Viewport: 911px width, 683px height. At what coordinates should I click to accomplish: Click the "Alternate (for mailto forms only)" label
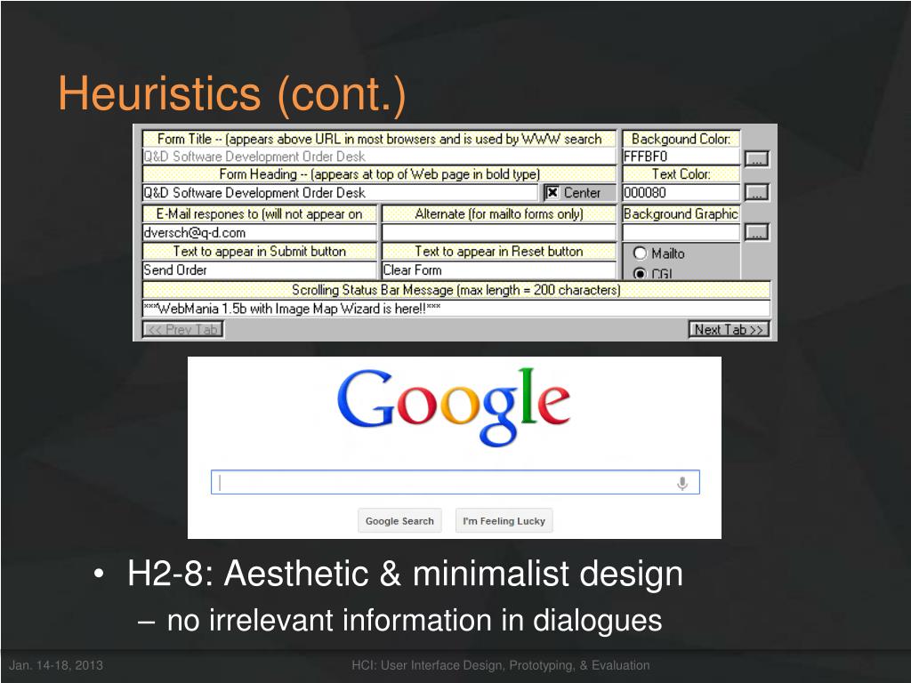pos(498,213)
